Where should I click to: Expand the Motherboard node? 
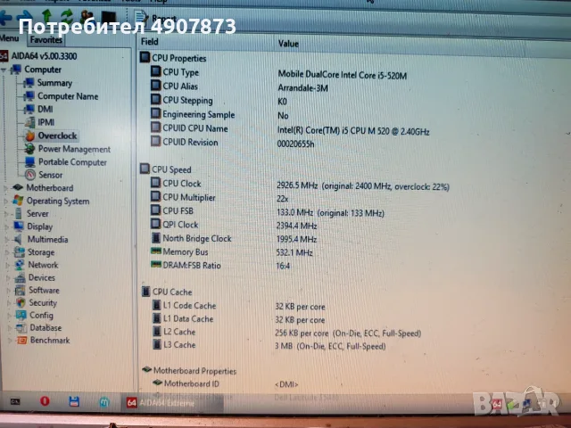(5, 188)
